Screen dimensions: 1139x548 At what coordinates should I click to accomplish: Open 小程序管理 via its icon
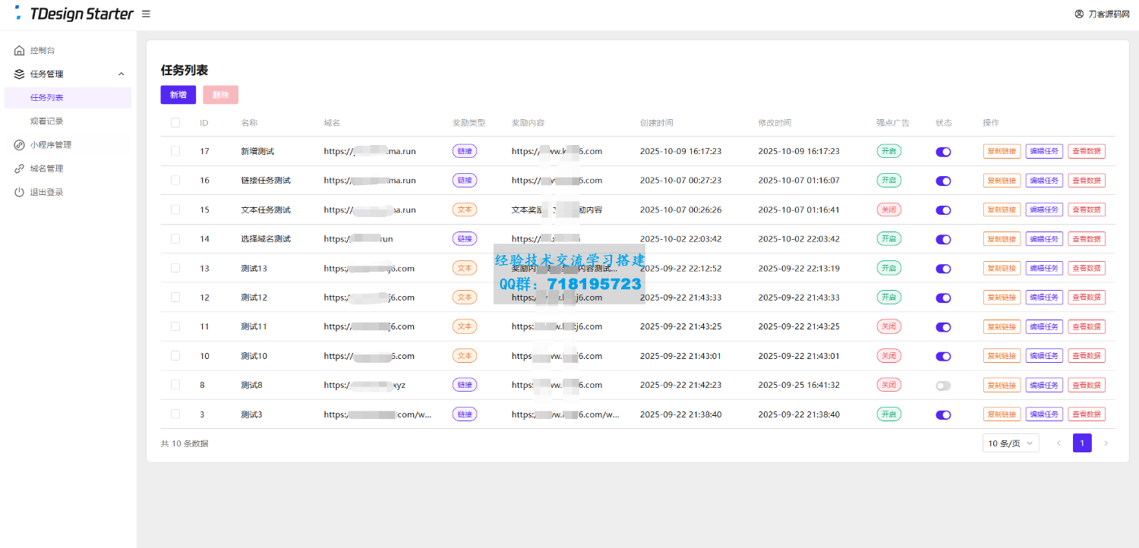(x=20, y=145)
